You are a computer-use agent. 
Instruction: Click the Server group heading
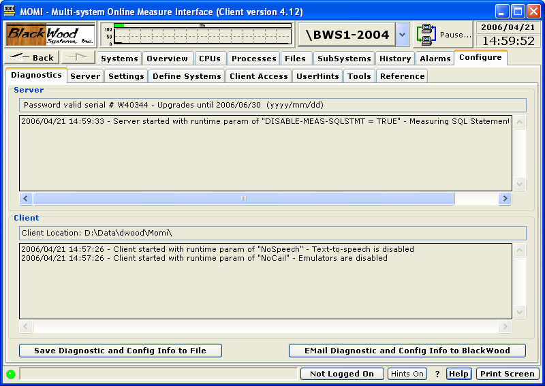click(29, 90)
